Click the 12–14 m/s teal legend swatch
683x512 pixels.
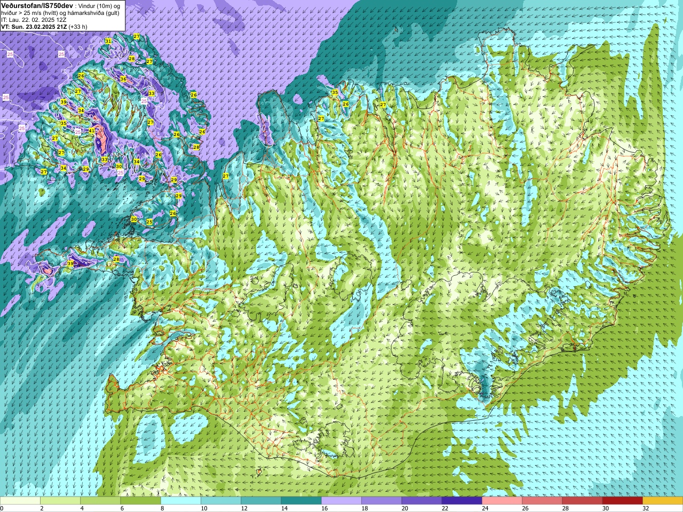click(261, 501)
